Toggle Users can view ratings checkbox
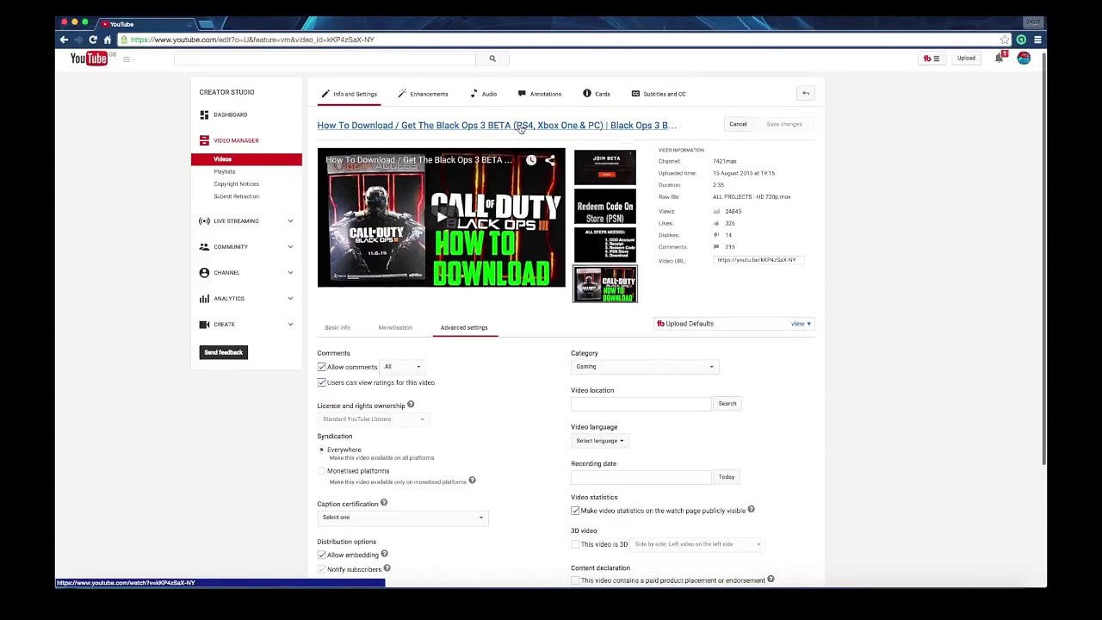This screenshot has height=620, width=1102. point(322,382)
